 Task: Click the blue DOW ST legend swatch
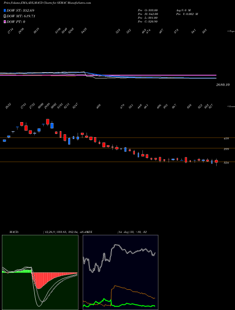5,10
